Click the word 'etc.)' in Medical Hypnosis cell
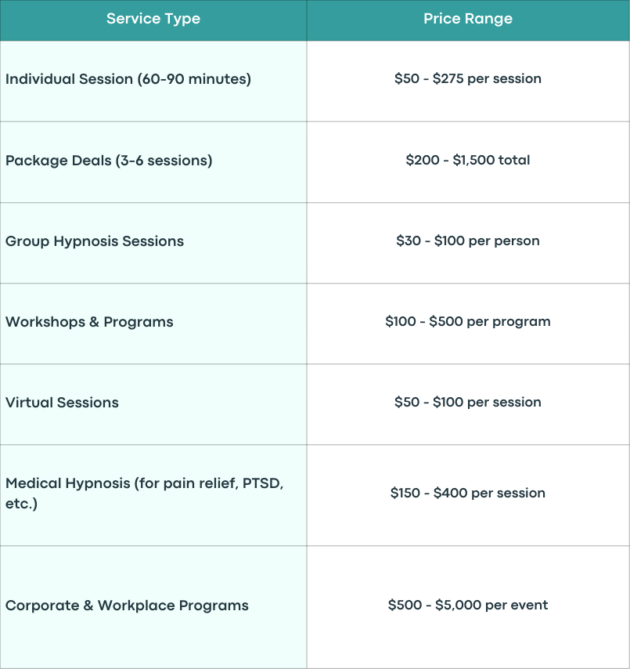630x669 pixels. (x=21, y=504)
